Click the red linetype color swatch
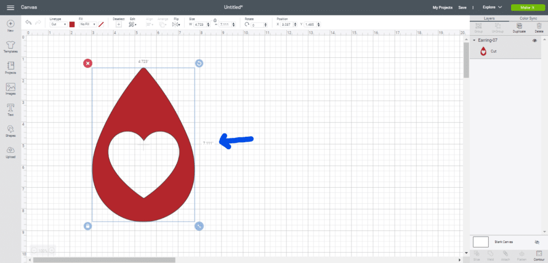548x263 pixels. (x=72, y=24)
